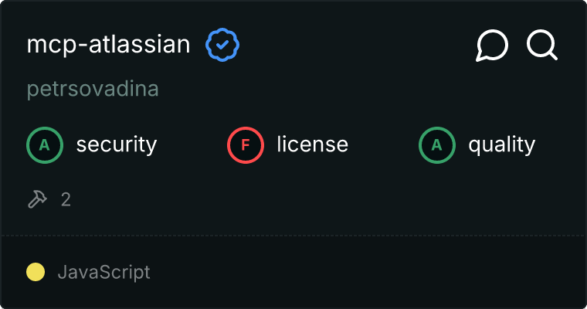Click the tools count number 2
Viewport: 587px width, 309px height.
pos(66,199)
